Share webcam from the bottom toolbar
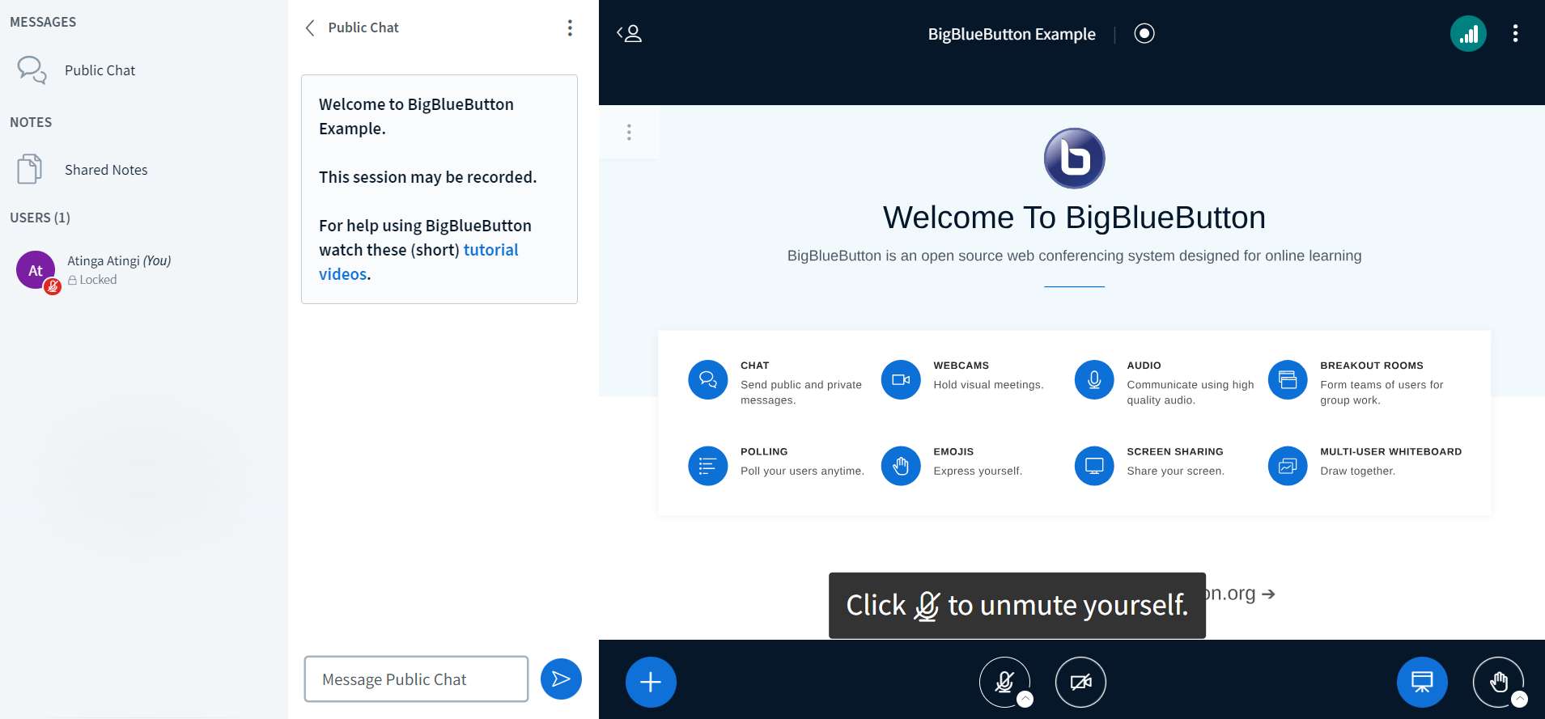 pyautogui.click(x=1080, y=682)
